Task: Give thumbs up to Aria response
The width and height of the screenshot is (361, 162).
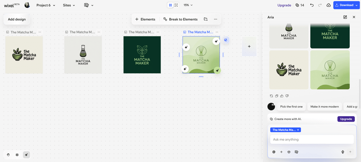Action: [x=282, y=96]
